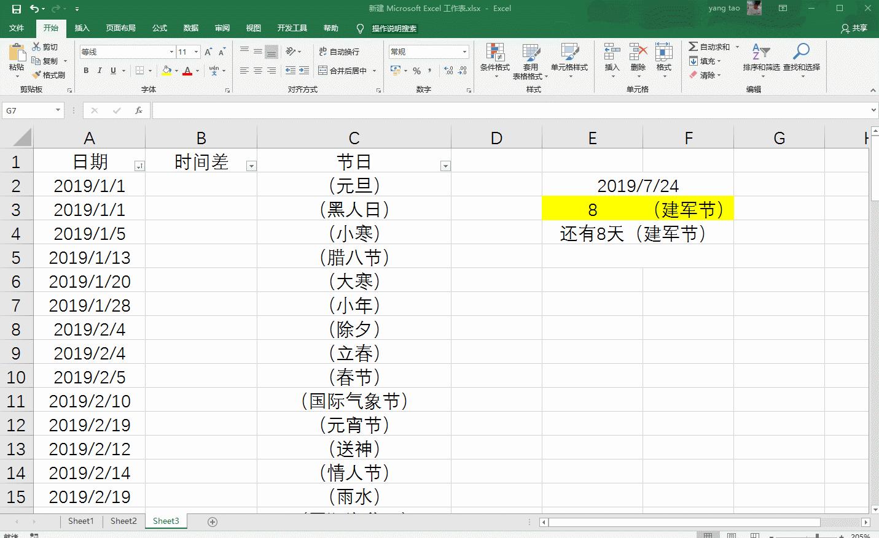
Task: Switch to the Sheet1 worksheet tab
Action: coord(80,521)
